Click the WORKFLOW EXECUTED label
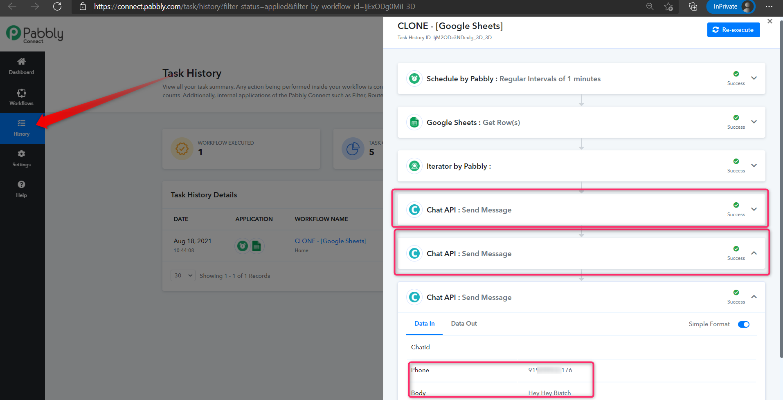The height and width of the screenshot is (400, 783). [x=226, y=143]
